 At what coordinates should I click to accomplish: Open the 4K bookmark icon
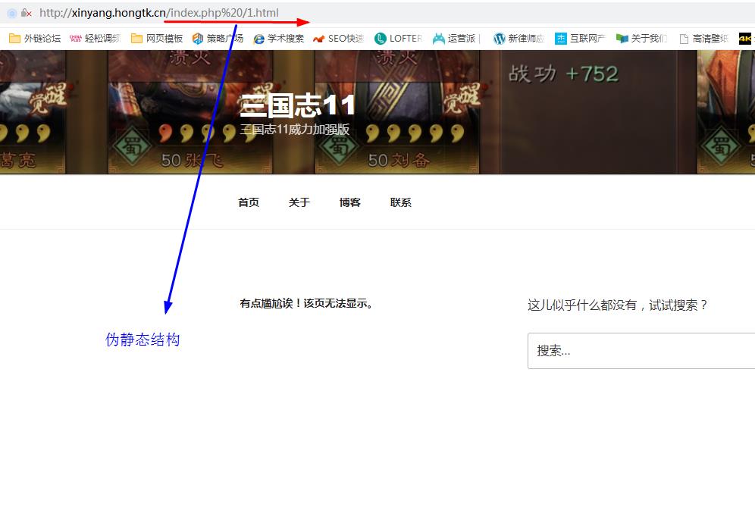click(745, 39)
